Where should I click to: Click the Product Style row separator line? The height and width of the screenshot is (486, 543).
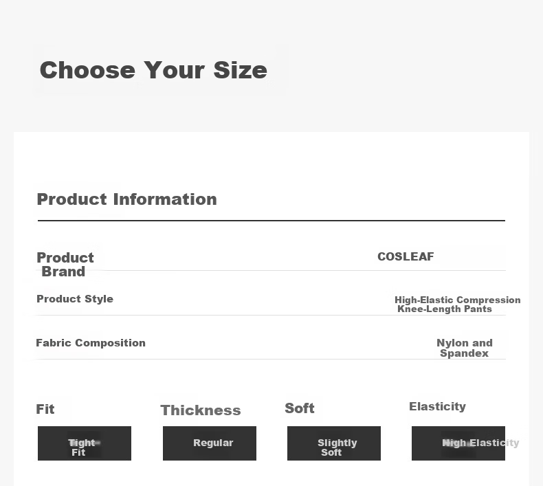click(x=271, y=315)
